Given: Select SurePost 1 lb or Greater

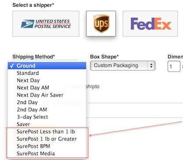Looking at the screenshot, I should click(x=47, y=139).
